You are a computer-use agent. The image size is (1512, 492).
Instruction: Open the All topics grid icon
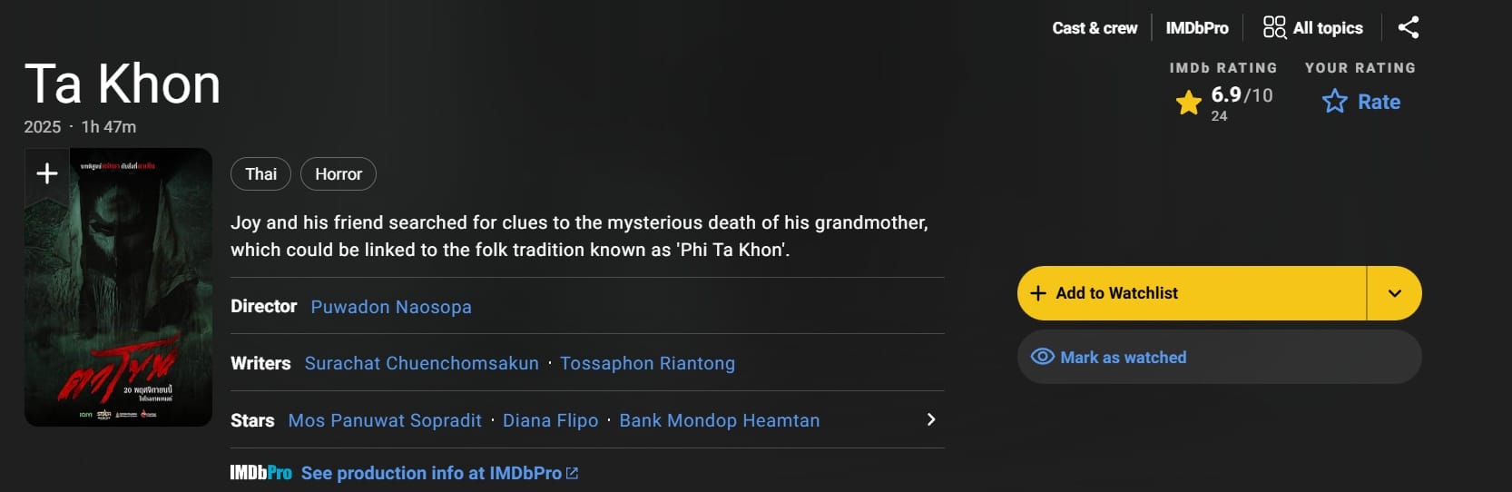tap(1274, 27)
